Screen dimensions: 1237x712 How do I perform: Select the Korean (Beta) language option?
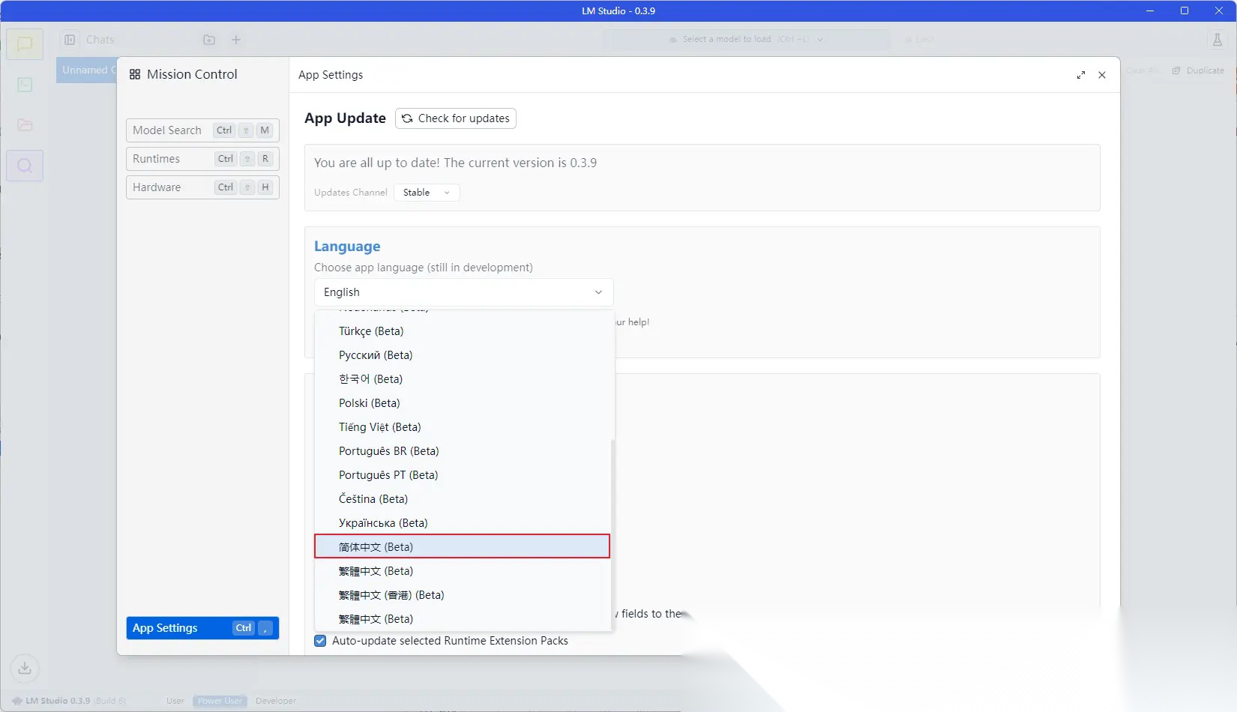click(463, 379)
